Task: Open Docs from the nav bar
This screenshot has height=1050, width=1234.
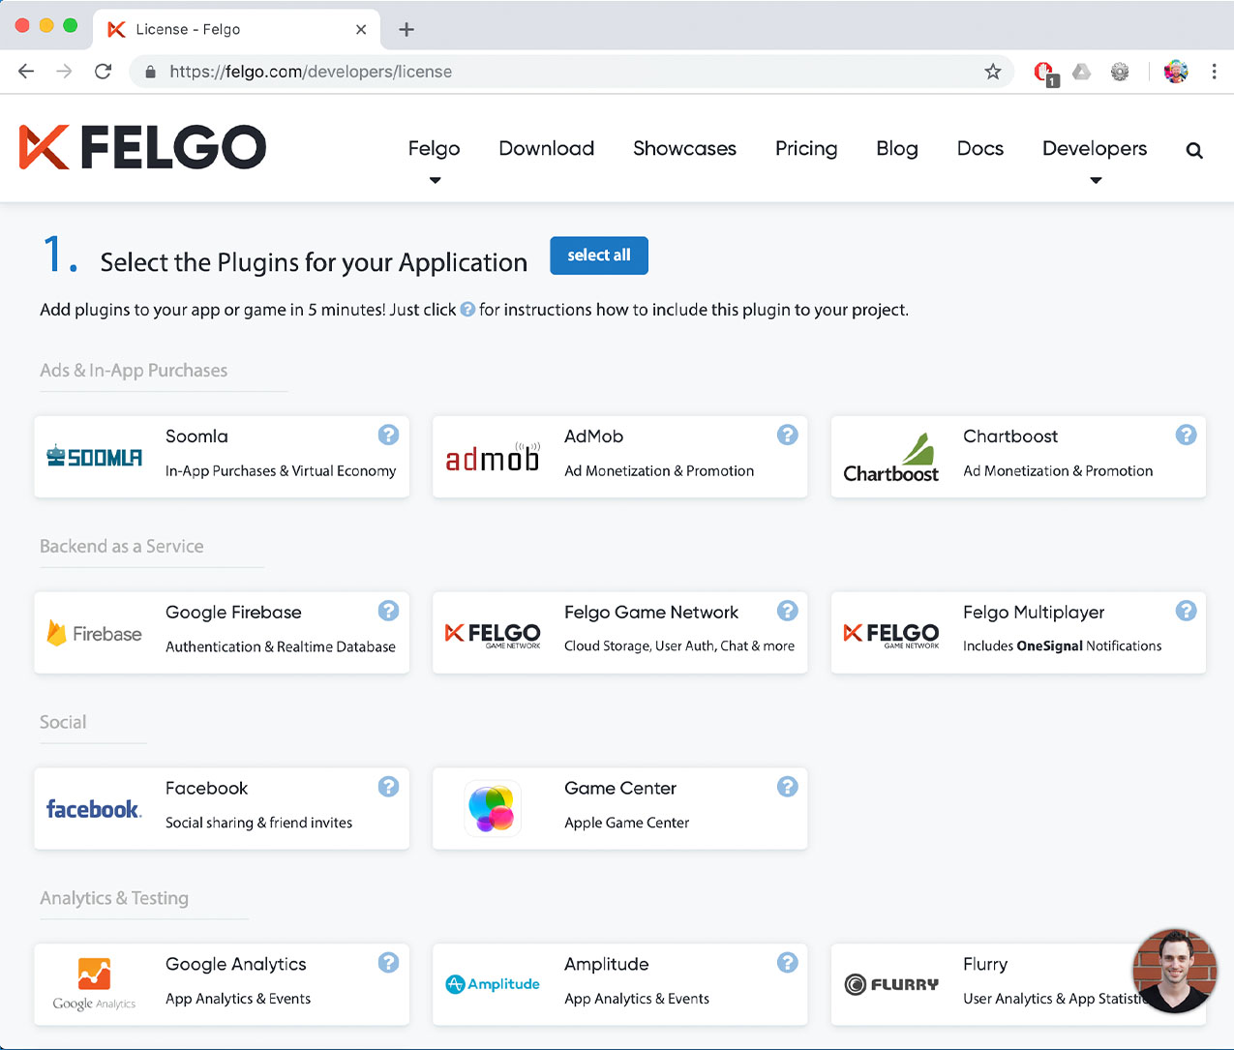Action: (x=980, y=148)
